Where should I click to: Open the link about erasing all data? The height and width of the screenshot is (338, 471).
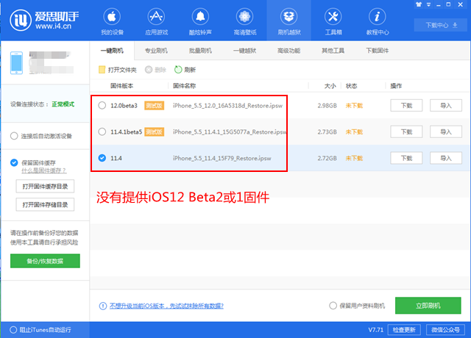point(166,306)
